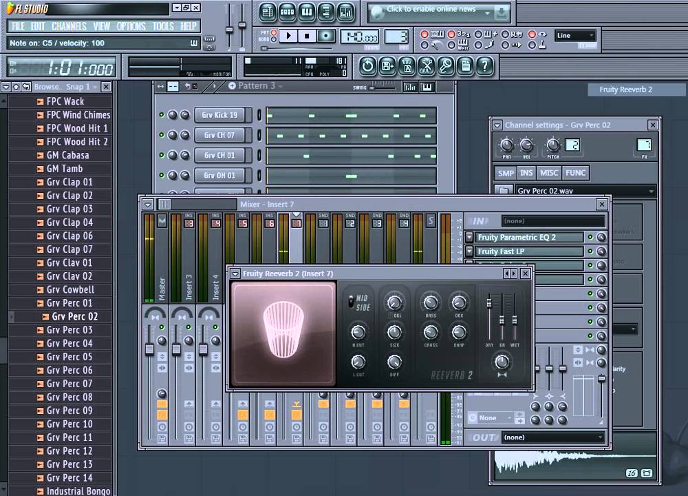Open the Mixer toolbar icon
Image resolution: width=688 pixels, height=496 pixels.
point(345,12)
